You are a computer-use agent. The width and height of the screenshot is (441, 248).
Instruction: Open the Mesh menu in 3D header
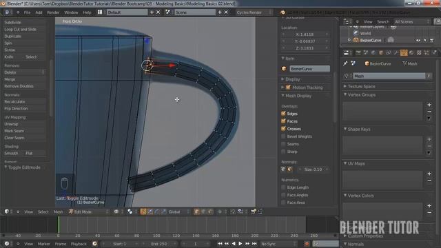(x=58, y=211)
